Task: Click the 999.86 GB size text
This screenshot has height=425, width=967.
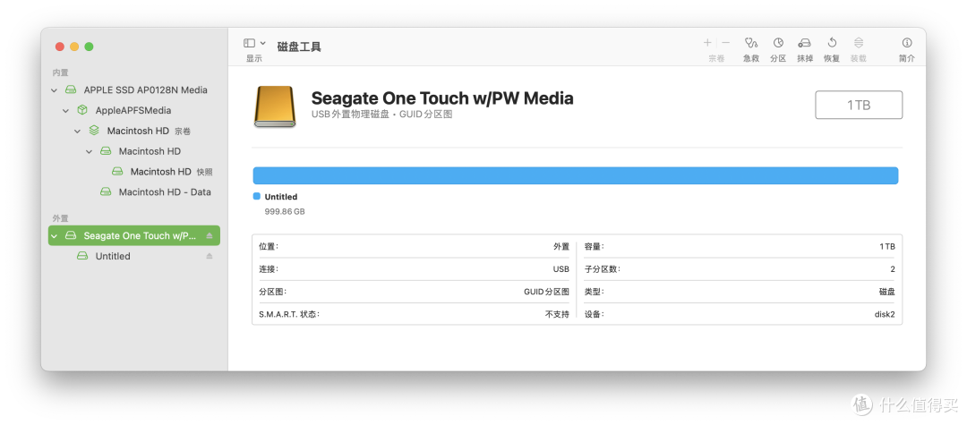Action: tap(285, 211)
